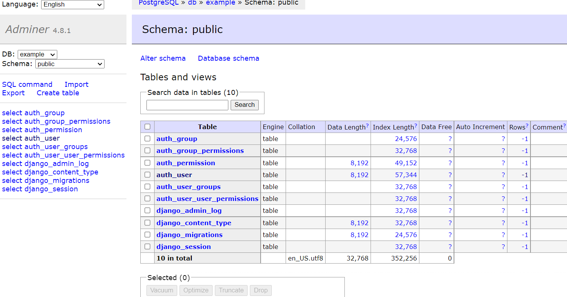The height and width of the screenshot is (297, 567).
Task: Click the search data in tables field
Action: click(187, 105)
